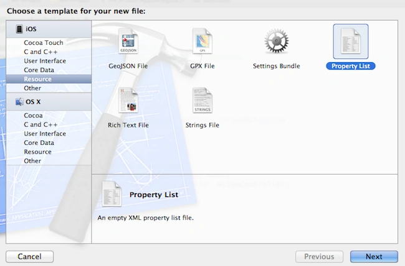Viewport: 405px width, 266px height.
Task: Open Cocoa category under OS X
Action: coord(49,115)
